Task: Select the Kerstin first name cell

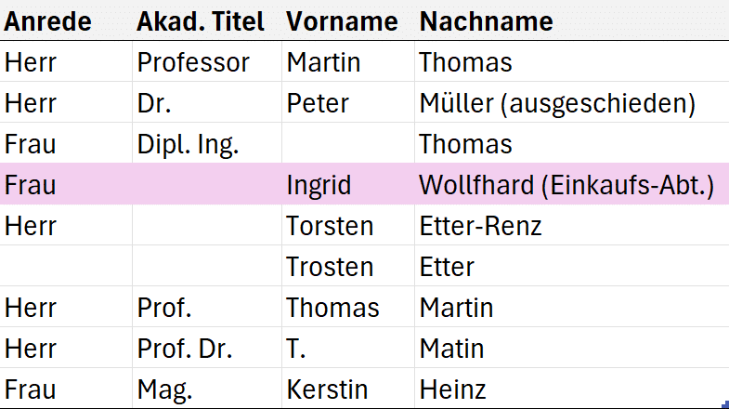Action: pos(347,389)
